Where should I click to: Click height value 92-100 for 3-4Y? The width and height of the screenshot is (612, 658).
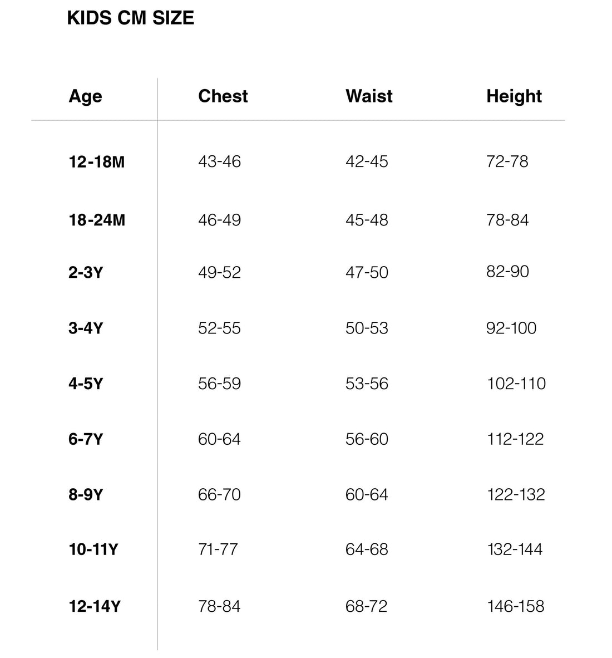pyautogui.click(x=511, y=328)
